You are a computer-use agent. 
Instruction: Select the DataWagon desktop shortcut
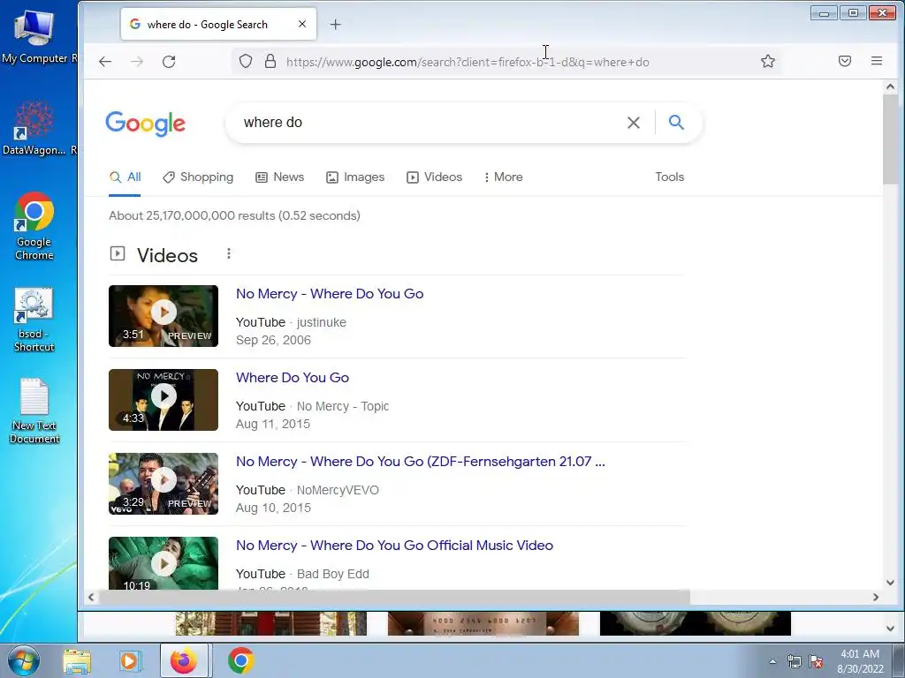(x=34, y=128)
